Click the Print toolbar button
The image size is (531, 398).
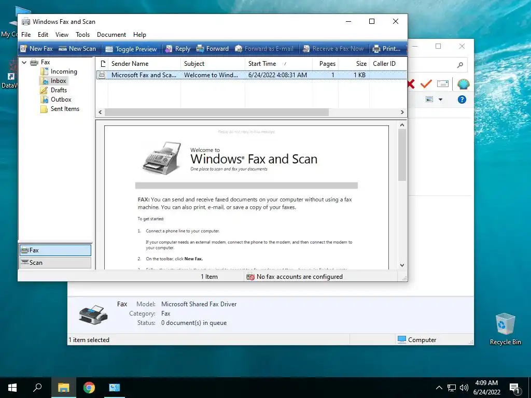click(x=386, y=49)
